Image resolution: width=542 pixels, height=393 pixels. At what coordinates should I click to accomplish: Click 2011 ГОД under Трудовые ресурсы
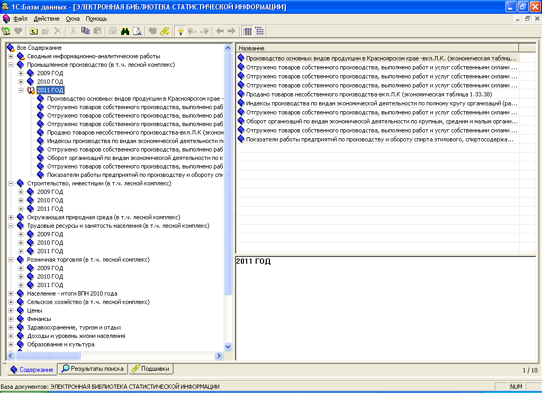50,251
